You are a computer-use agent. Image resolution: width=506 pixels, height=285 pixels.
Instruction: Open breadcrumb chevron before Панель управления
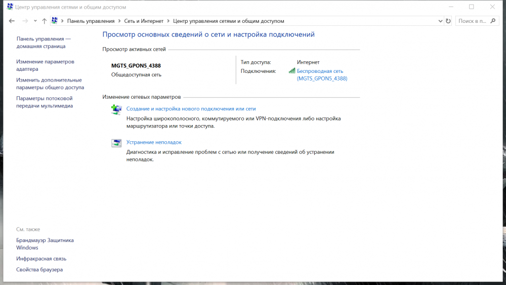62,21
